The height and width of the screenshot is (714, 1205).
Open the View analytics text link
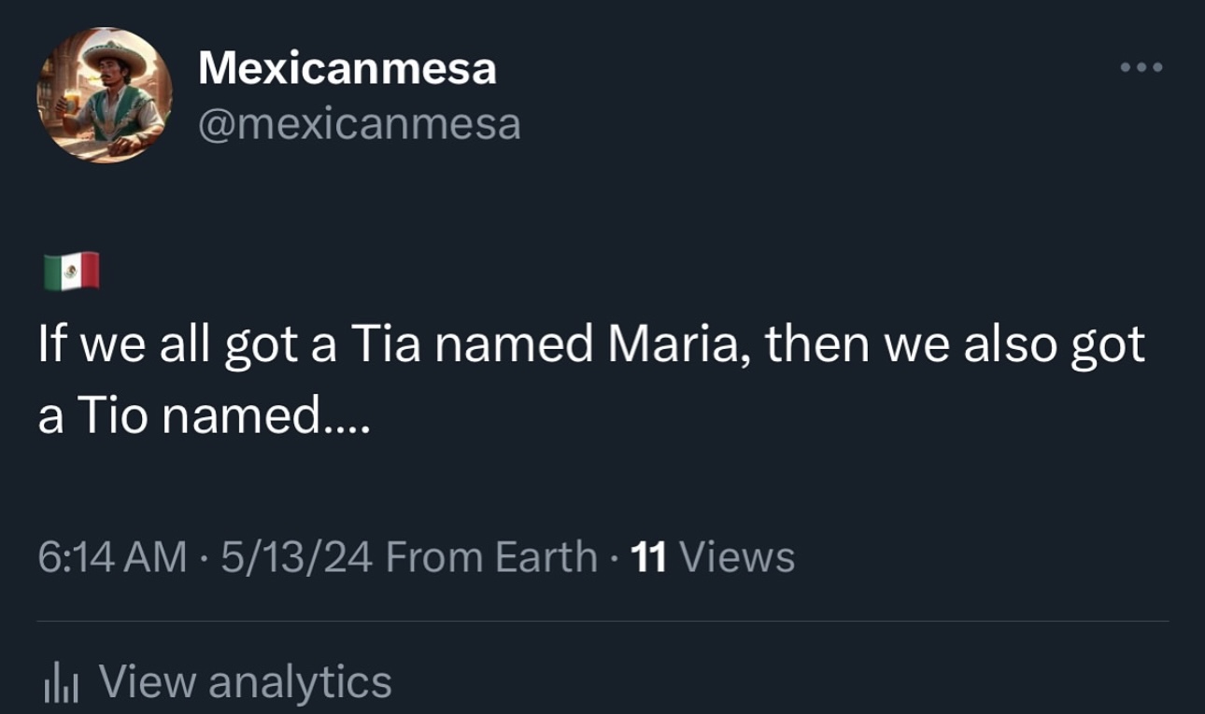(245, 681)
